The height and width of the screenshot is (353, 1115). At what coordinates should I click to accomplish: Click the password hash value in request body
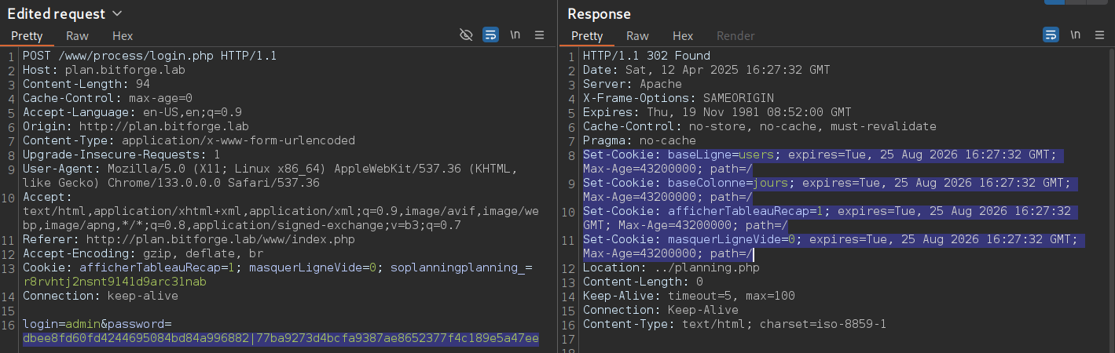point(281,338)
